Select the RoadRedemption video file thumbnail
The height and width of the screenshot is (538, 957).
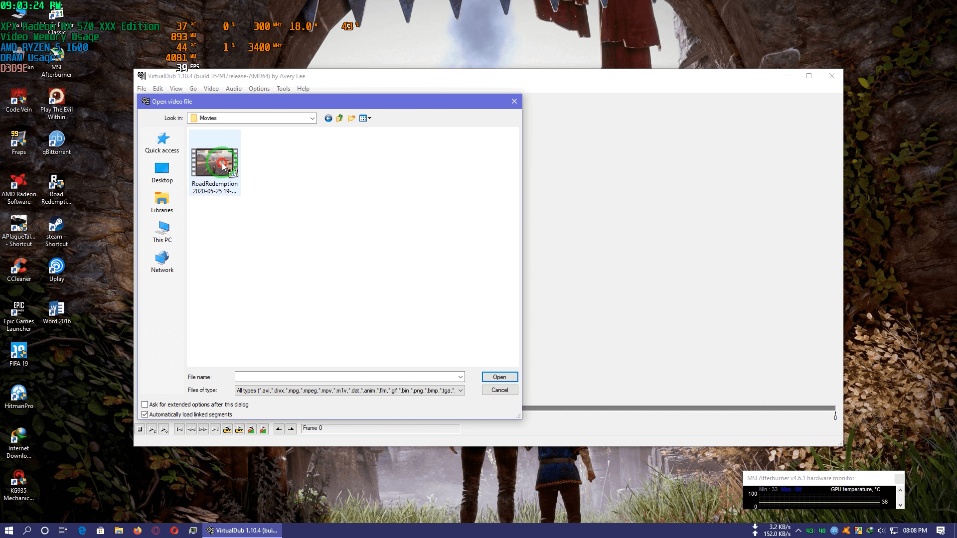pos(215,163)
